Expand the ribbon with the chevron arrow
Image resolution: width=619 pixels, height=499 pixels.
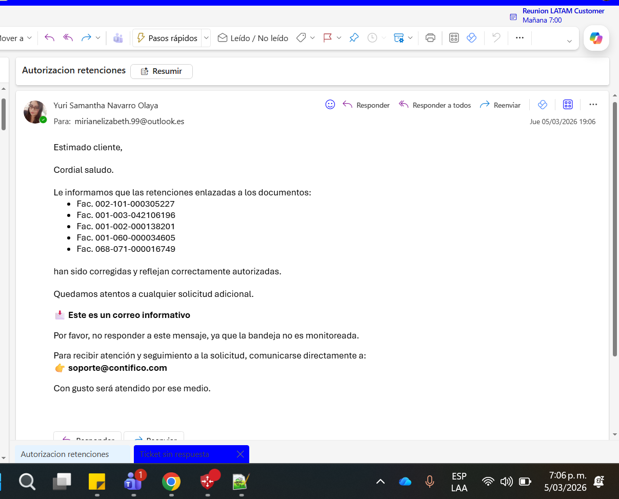click(x=569, y=42)
